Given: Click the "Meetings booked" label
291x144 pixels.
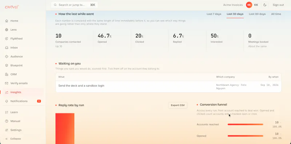Looking at the screenshot, I should coord(258,42).
